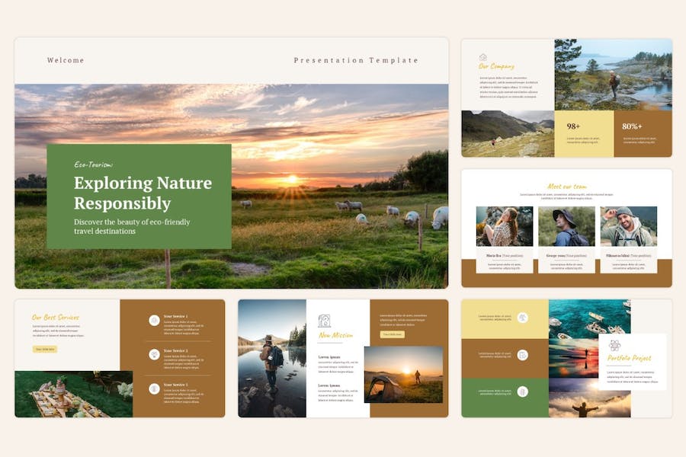Select the Exploring Nature Responsibly heading
The width and height of the screenshot is (686, 457).
pyautogui.click(x=143, y=193)
